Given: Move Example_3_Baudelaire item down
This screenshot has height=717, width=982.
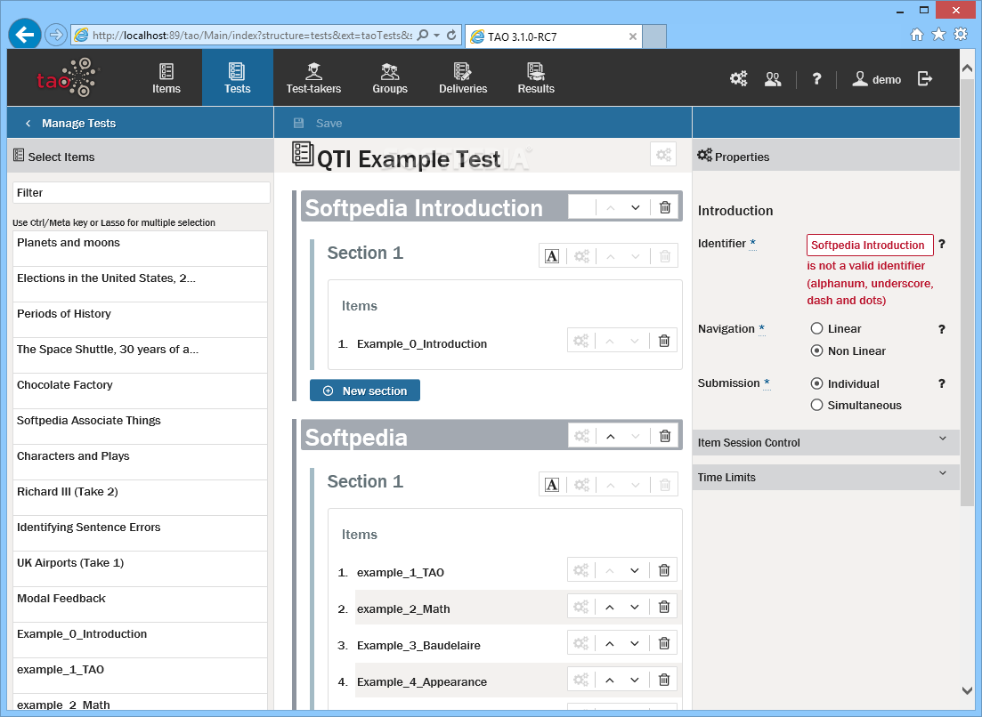Looking at the screenshot, I should coord(635,643).
